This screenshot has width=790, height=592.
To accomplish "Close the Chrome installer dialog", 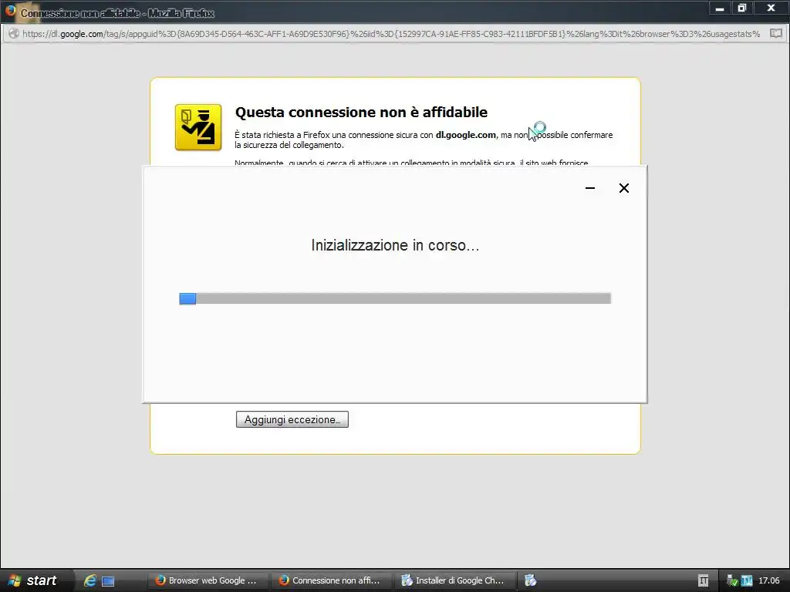I will (x=623, y=188).
